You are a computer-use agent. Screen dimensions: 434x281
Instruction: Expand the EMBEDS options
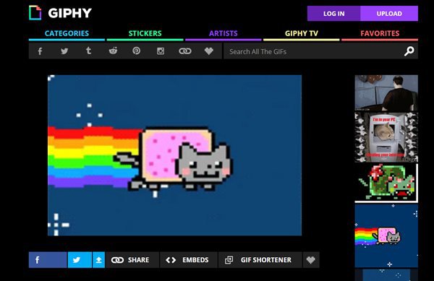coord(187,260)
